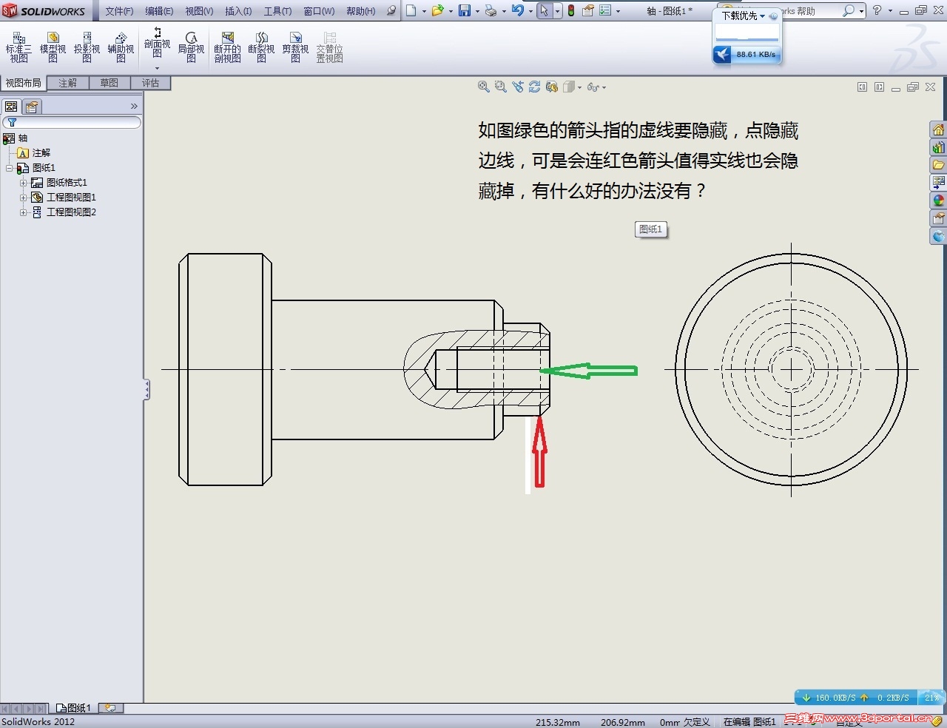Screen dimensions: 947x728
Task: Click the Print icon
Action: pos(491,10)
